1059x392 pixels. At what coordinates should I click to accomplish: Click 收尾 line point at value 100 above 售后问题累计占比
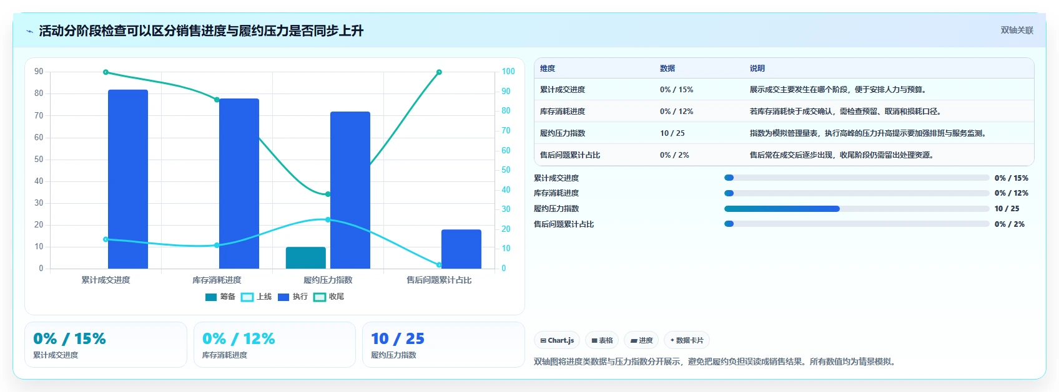click(x=439, y=72)
